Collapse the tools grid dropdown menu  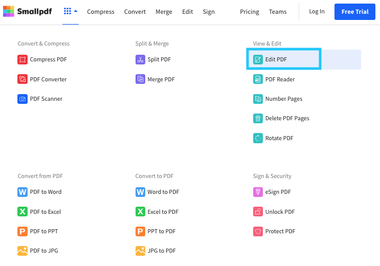(71, 11)
